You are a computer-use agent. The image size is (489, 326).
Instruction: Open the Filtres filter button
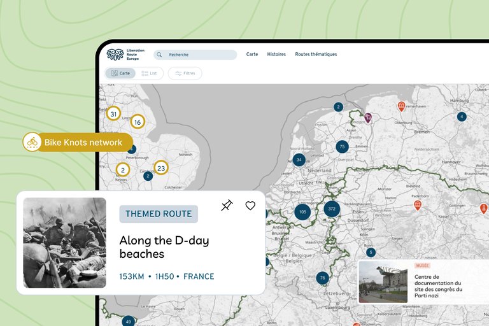coord(185,73)
